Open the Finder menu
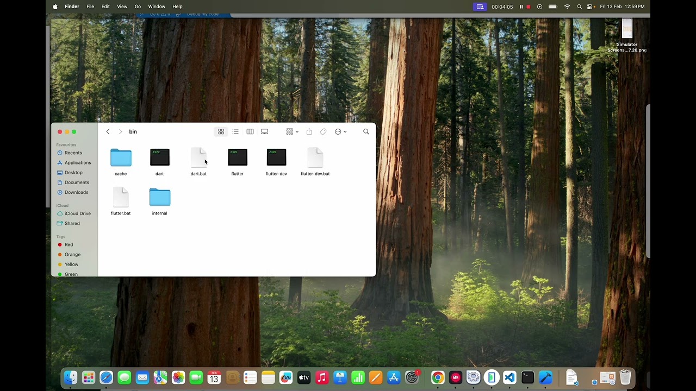The image size is (696, 391). (72, 7)
